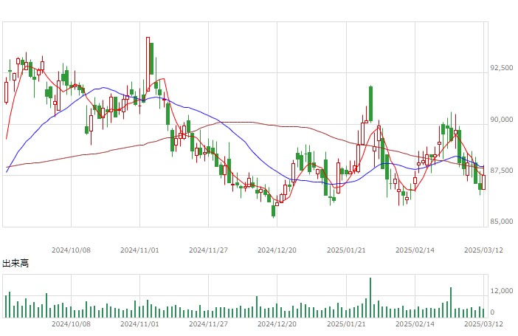Pick the 2025/01/21 date below the volume chart
The width and height of the screenshot is (518, 336).
tap(346, 323)
